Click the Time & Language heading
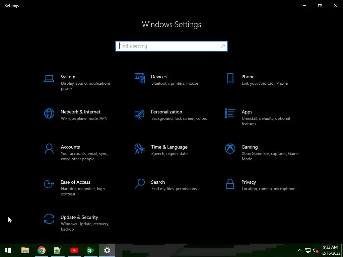 [x=169, y=147]
